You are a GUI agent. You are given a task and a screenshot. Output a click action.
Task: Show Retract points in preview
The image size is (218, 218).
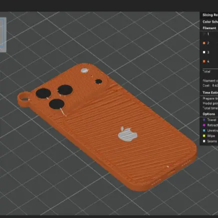pos(204,125)
